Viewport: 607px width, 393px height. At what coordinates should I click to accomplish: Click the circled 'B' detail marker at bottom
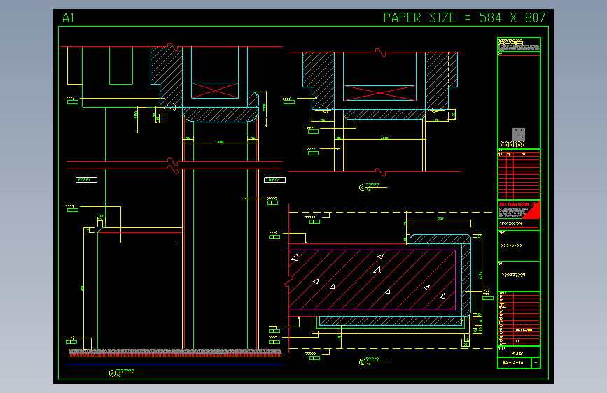click(363, 362)
